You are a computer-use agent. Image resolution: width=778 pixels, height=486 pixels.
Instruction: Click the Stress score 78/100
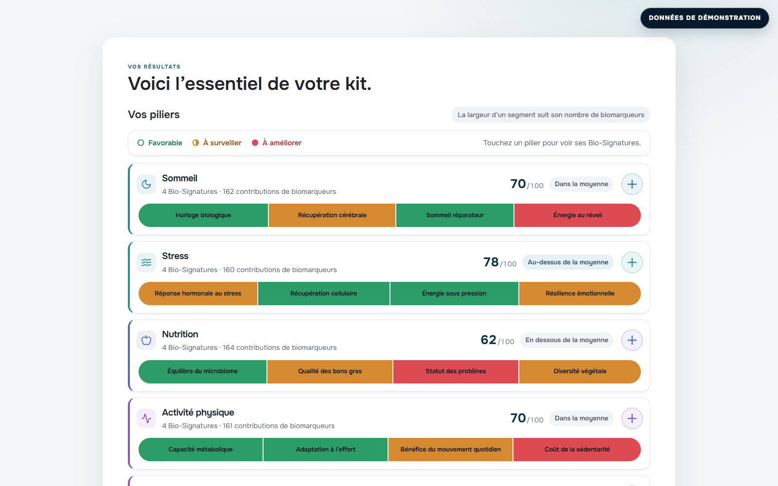pyautogui.click(x=500, y=262)
